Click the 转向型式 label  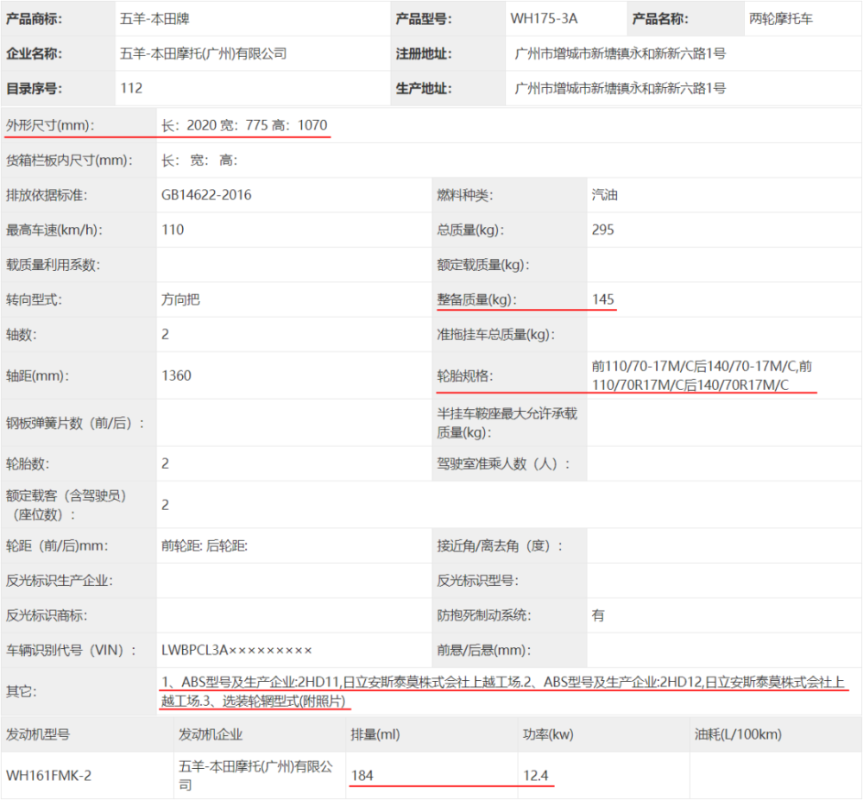point(35,299)
